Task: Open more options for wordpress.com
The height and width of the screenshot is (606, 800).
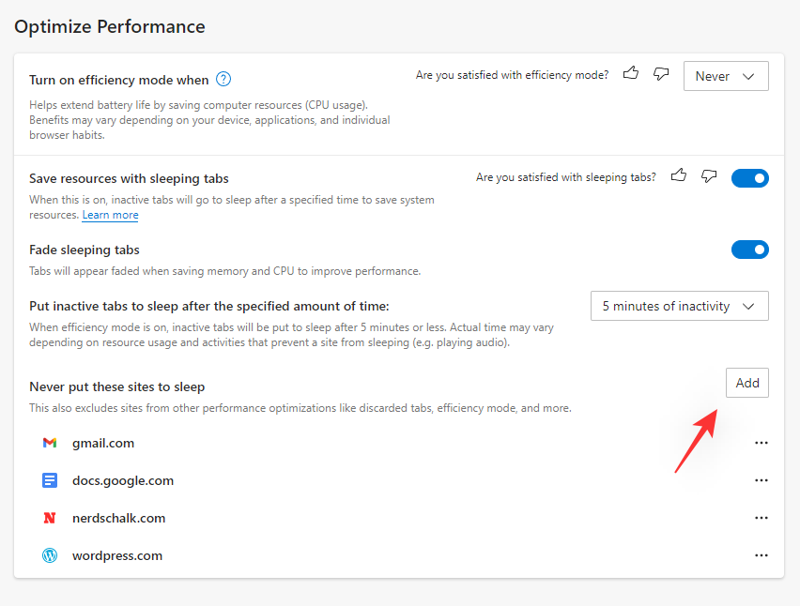Action: 762,555
